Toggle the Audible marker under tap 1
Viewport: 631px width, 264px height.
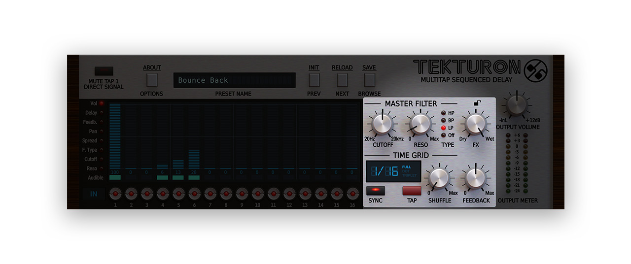pyautogui.click(x=115, y=178)
